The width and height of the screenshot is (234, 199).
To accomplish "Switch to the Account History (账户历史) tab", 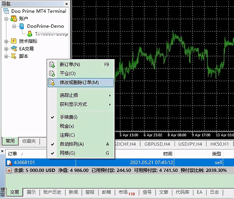I will coord(52,192).
